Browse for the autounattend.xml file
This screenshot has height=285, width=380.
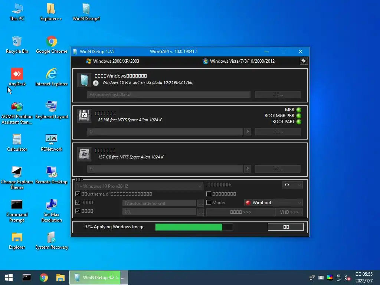point(201,203)
